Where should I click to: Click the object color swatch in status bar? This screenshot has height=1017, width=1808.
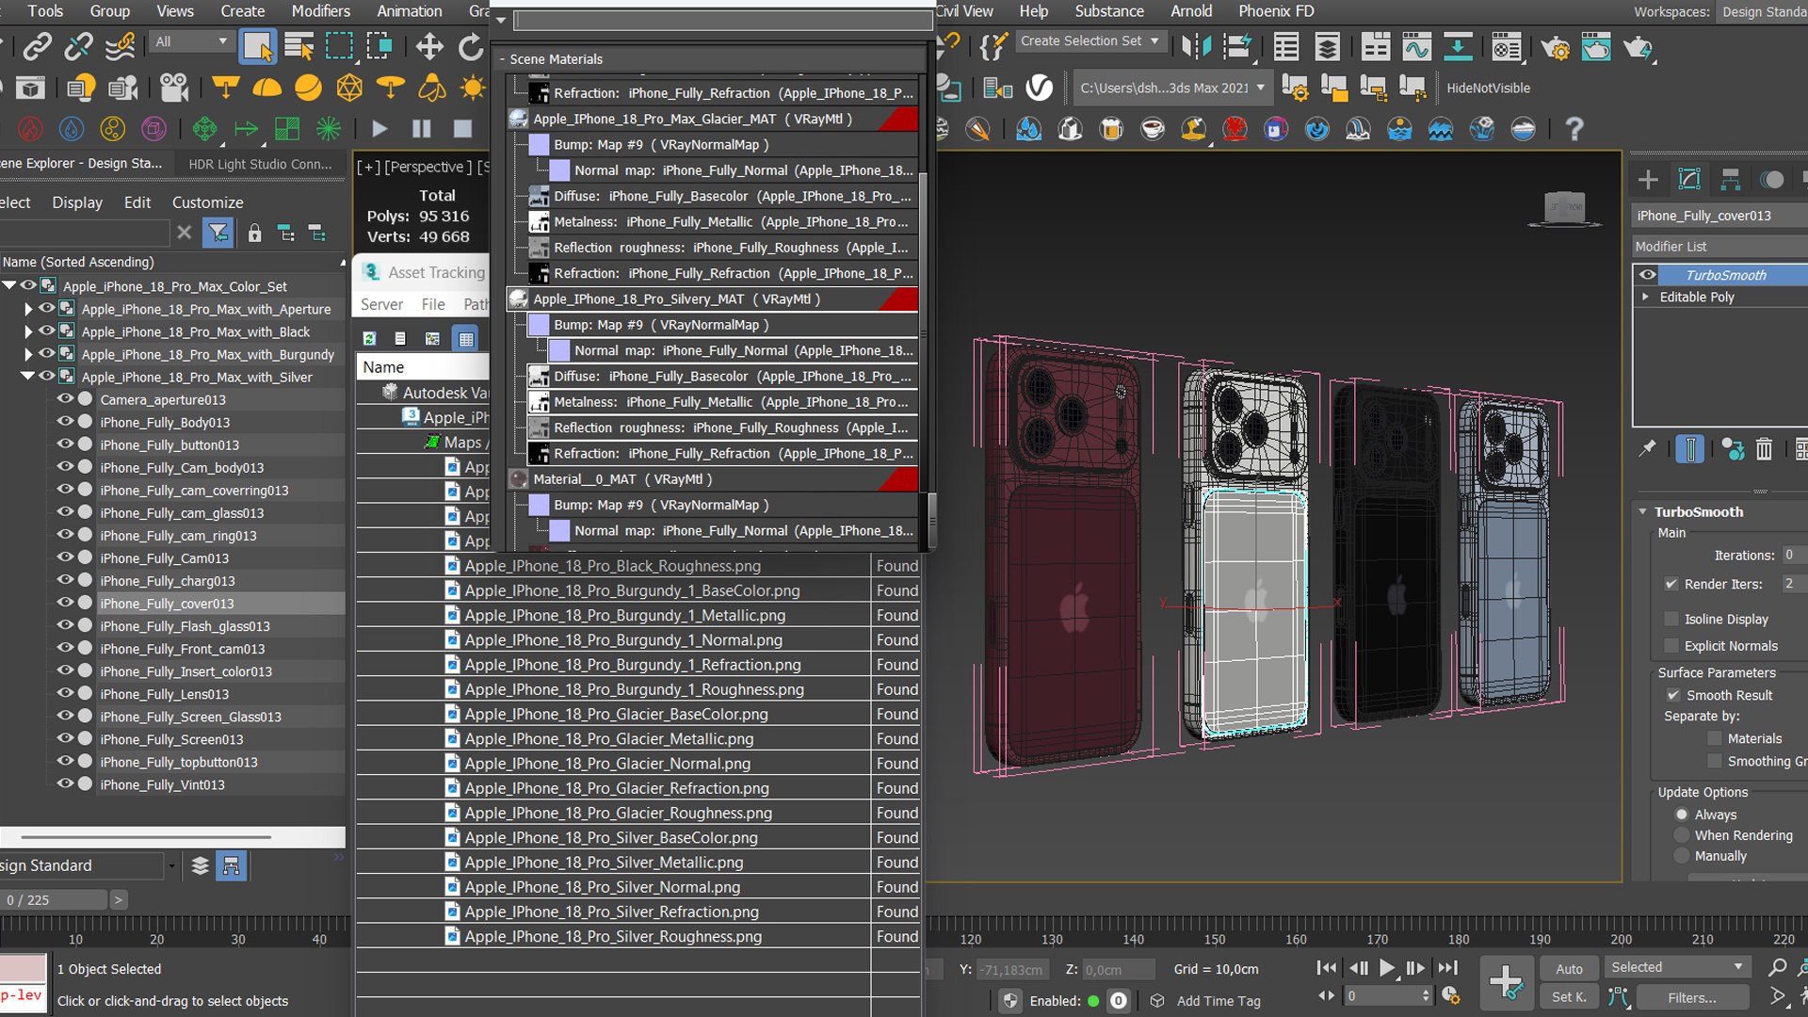click(23, 968)
